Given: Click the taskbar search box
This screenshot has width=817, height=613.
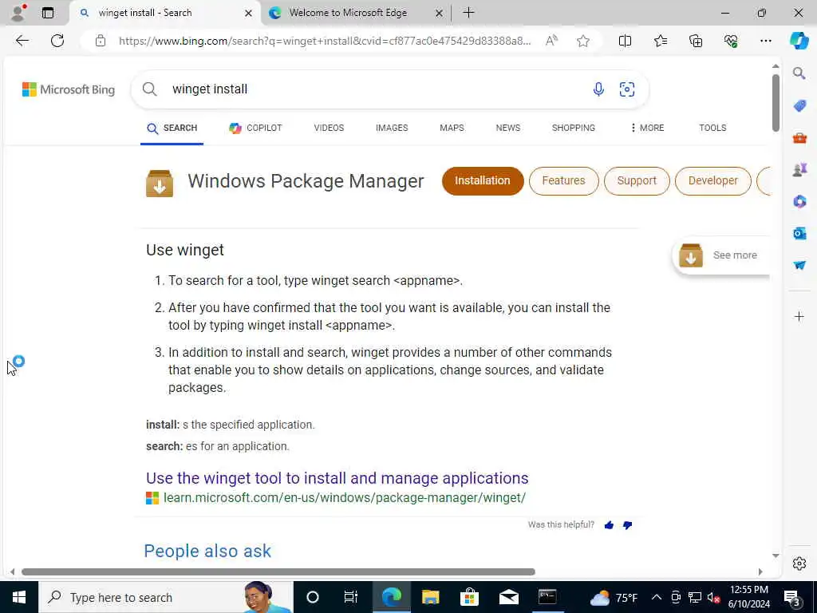Looking at the screenshot, I should pos(166,597).
